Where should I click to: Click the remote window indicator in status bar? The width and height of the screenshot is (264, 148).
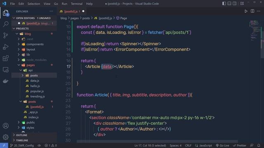4,146
